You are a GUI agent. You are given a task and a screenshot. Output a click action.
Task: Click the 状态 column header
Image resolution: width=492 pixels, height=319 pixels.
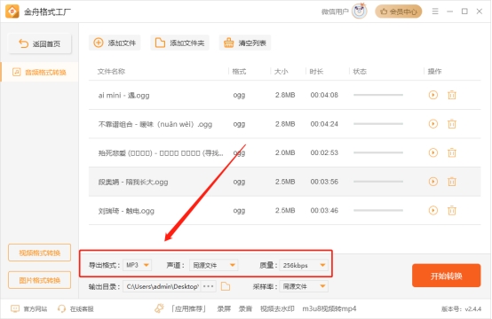click(360, 72)
